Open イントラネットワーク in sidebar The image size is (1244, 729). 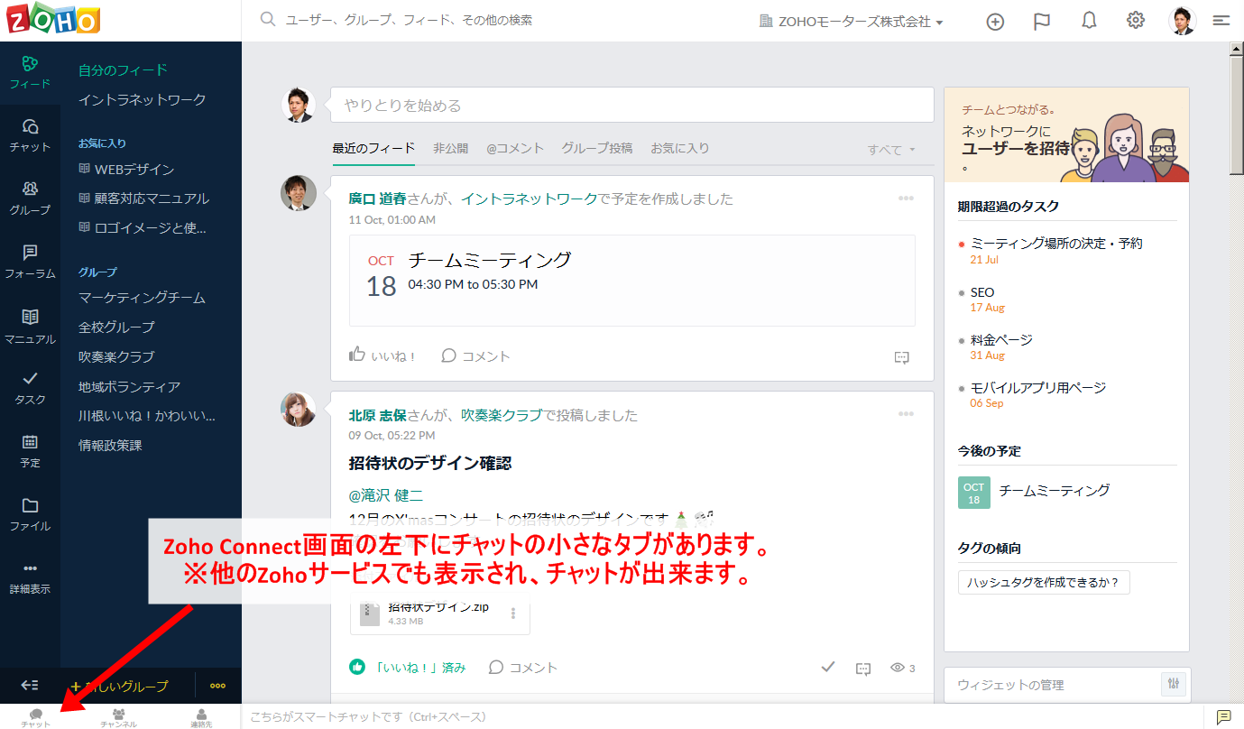[x=143, y=99]
